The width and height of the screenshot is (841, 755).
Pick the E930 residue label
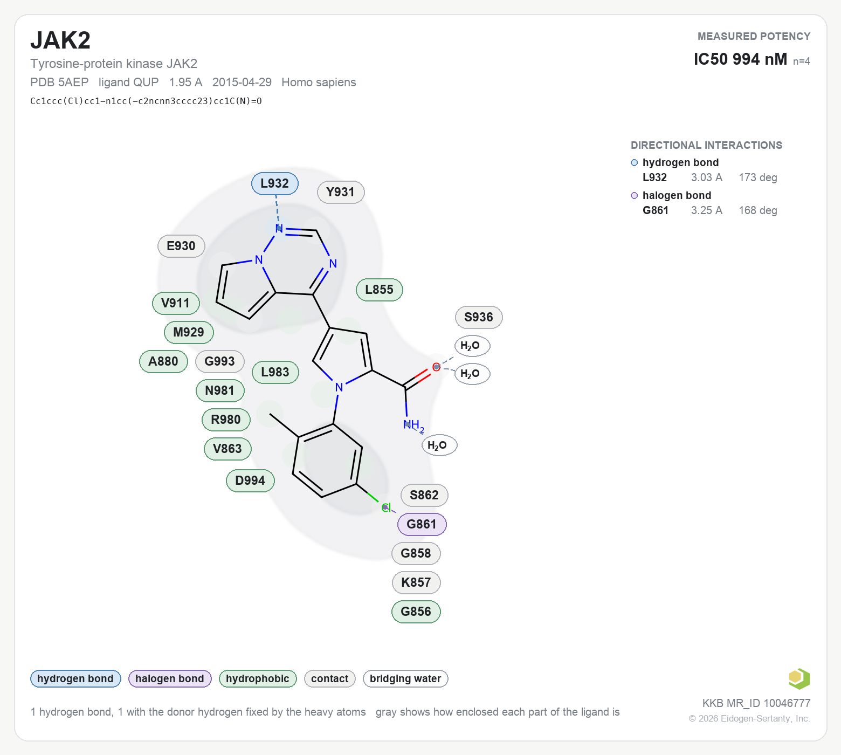[x=181, y=246]
